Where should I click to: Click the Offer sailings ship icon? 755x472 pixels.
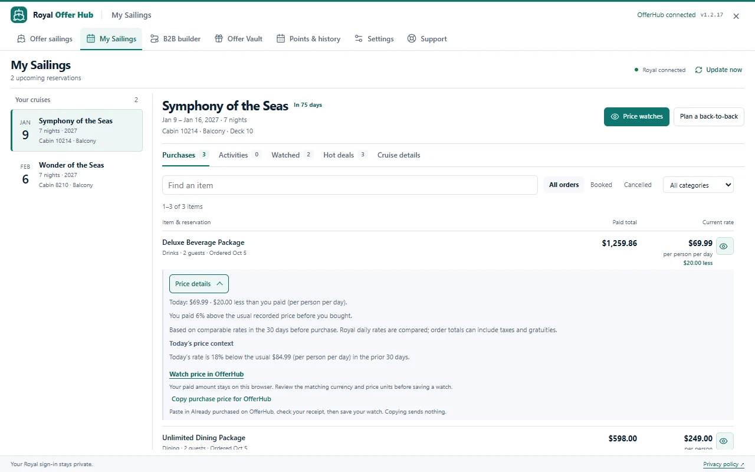point(21,39)
